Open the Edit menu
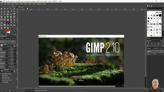This screenshot has height=92, width=164. pos(5,4)
